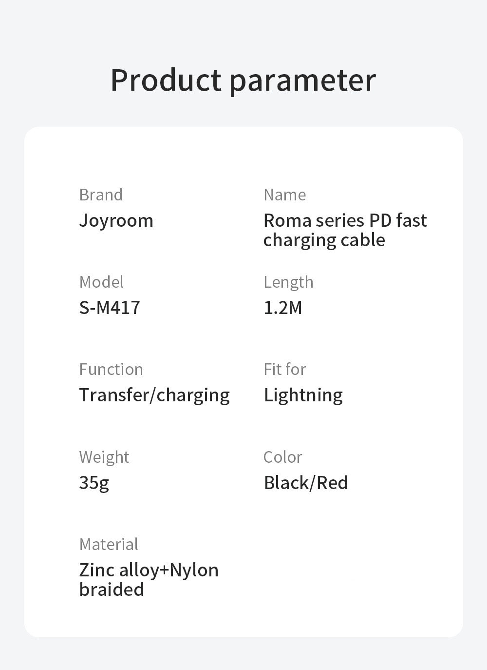Image resolution: width=487 pixels, height=670 pixels.
Task: Click the word "parameter" in the heading
Action: coord(302,80)
